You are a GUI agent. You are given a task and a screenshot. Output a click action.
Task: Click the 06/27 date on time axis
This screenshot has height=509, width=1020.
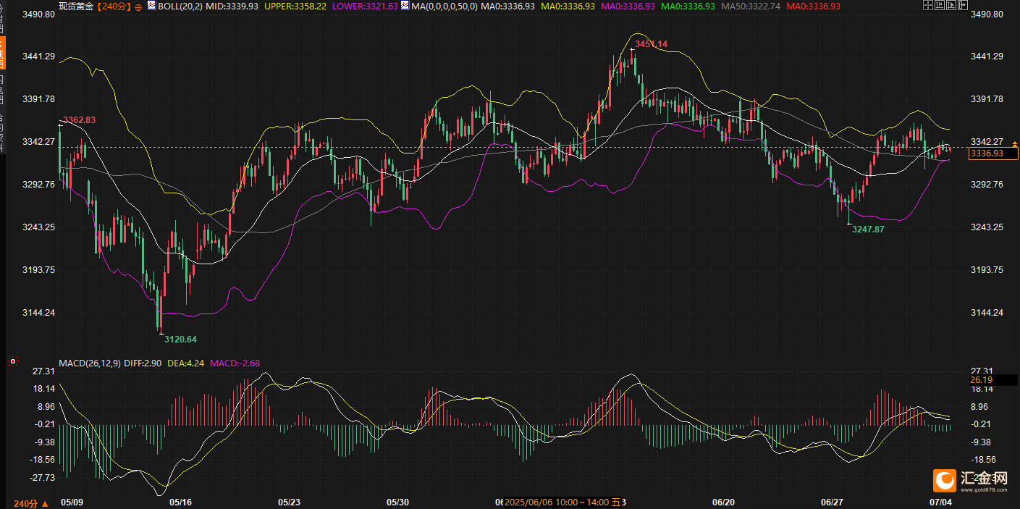coord(833,502)
